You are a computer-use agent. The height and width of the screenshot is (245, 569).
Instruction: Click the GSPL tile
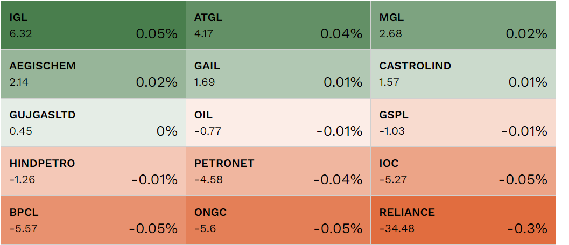coord(463,123)
